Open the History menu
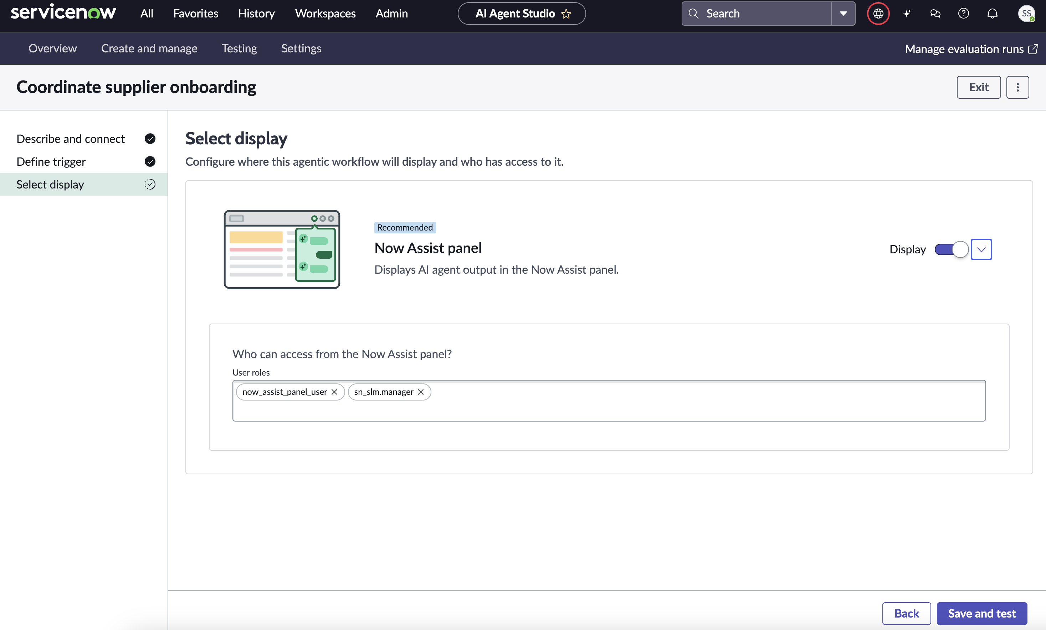Screen dimensions: 1046x630 [256, 14]
